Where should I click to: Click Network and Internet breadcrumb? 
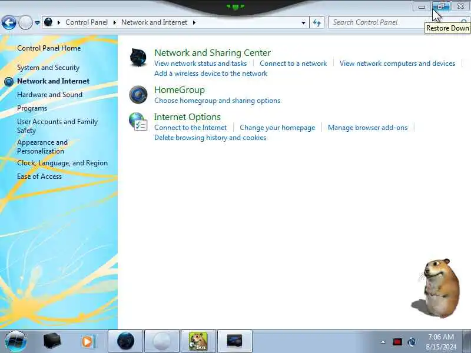pos(154,22)
